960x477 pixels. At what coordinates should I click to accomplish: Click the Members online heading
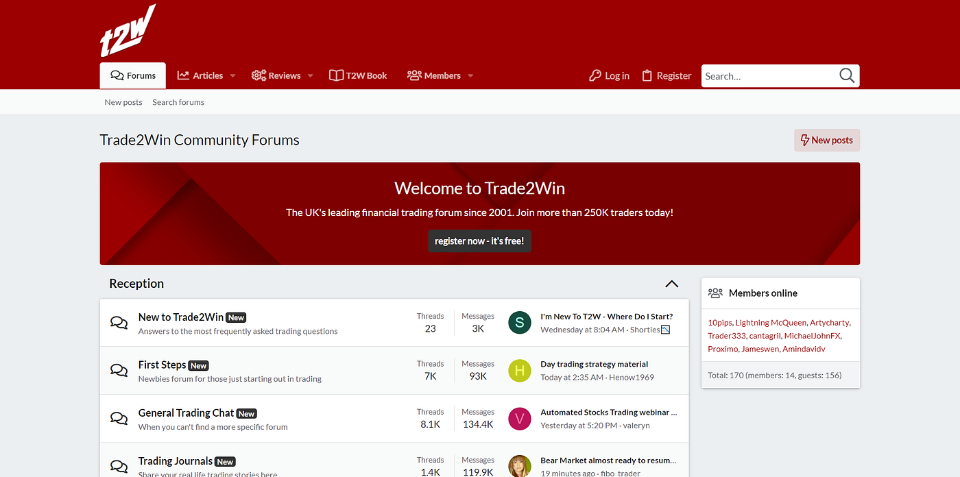(763, 293)
